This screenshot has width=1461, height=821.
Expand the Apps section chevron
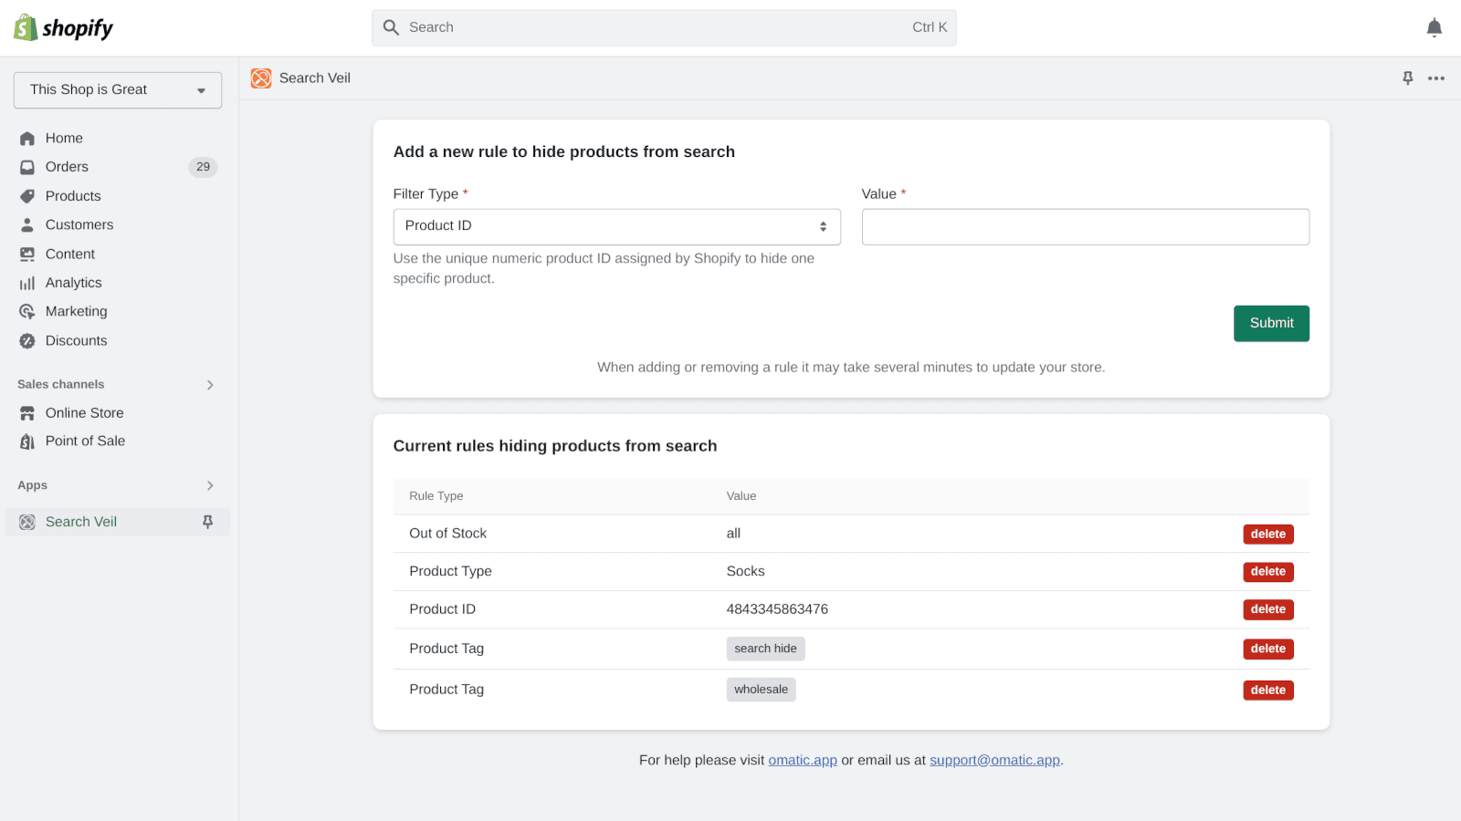209,485
